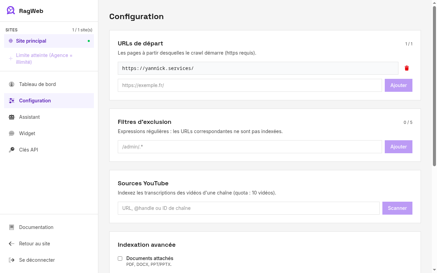Click the Configuration page heading
The image size is (437, 273).
[136, 16]
